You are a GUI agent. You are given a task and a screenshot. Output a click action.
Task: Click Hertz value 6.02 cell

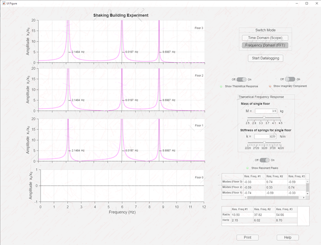click(x=264, y=221)
